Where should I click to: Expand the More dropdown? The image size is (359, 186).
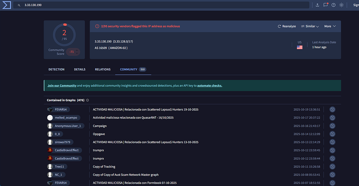pyautogui.click(x=330, y=26)
